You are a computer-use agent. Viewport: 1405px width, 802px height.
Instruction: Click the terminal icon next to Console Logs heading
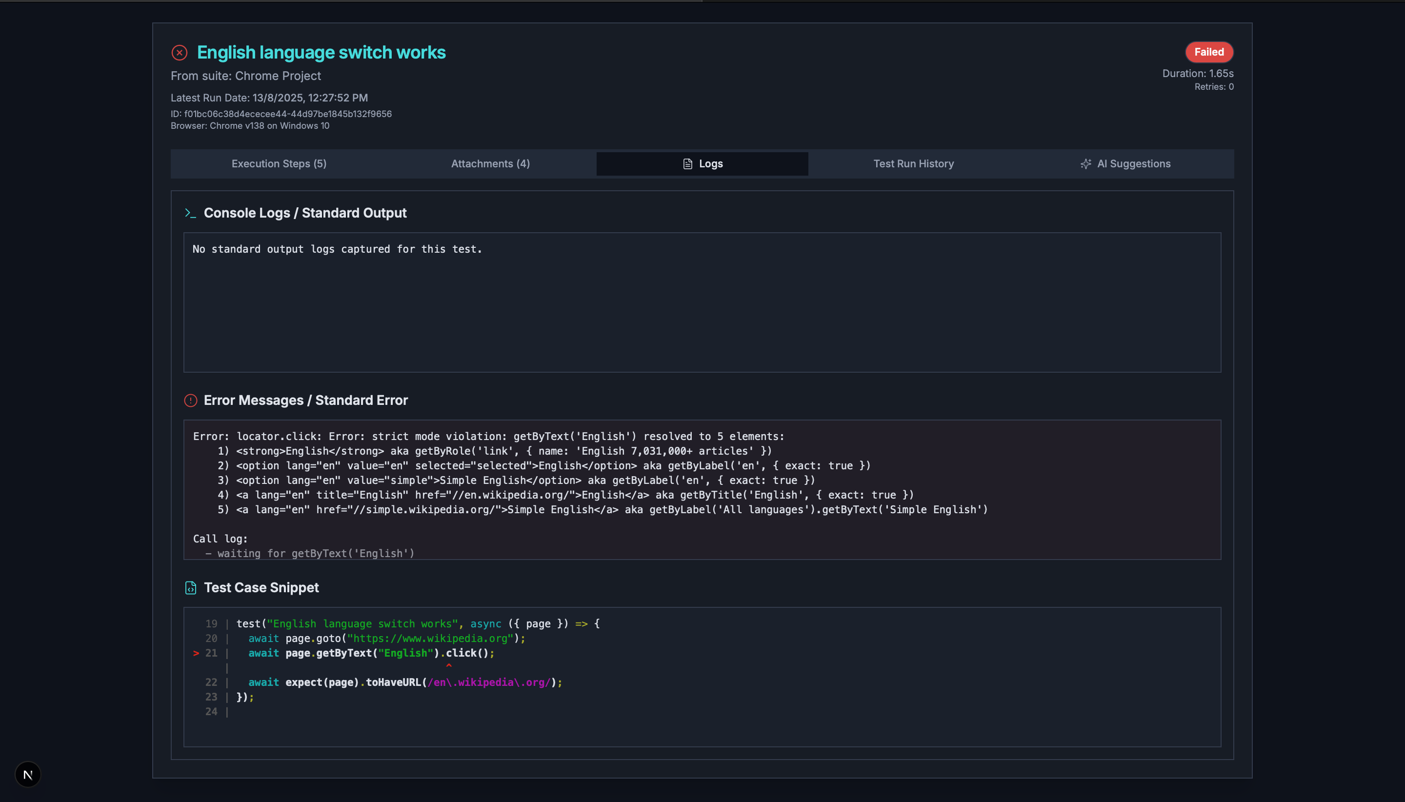tap(191, 213)
